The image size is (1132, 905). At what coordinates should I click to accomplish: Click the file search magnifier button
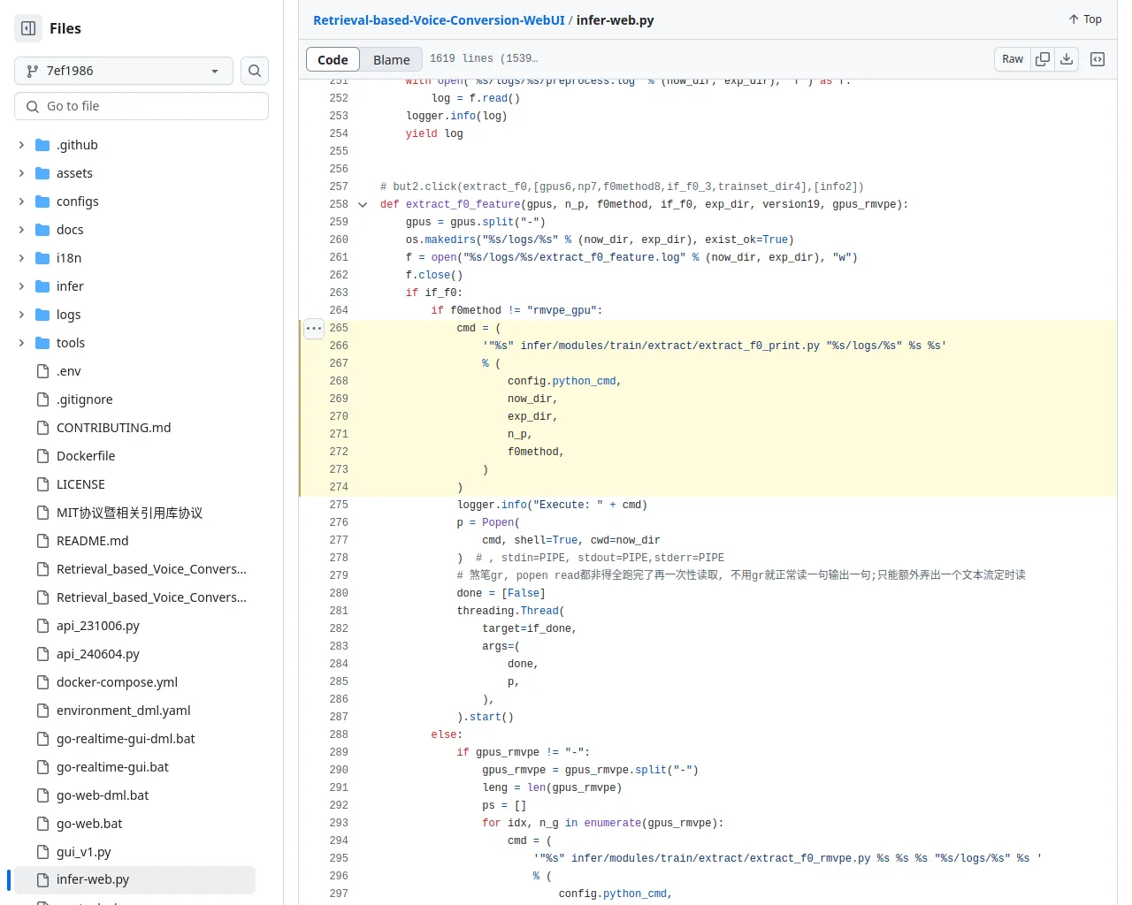pos(255,71)
